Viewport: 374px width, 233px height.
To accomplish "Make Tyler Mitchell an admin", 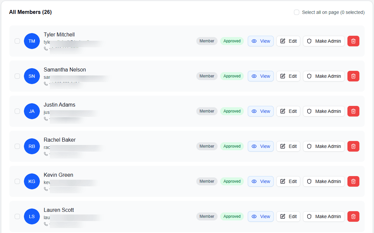I will coord(324,41).
